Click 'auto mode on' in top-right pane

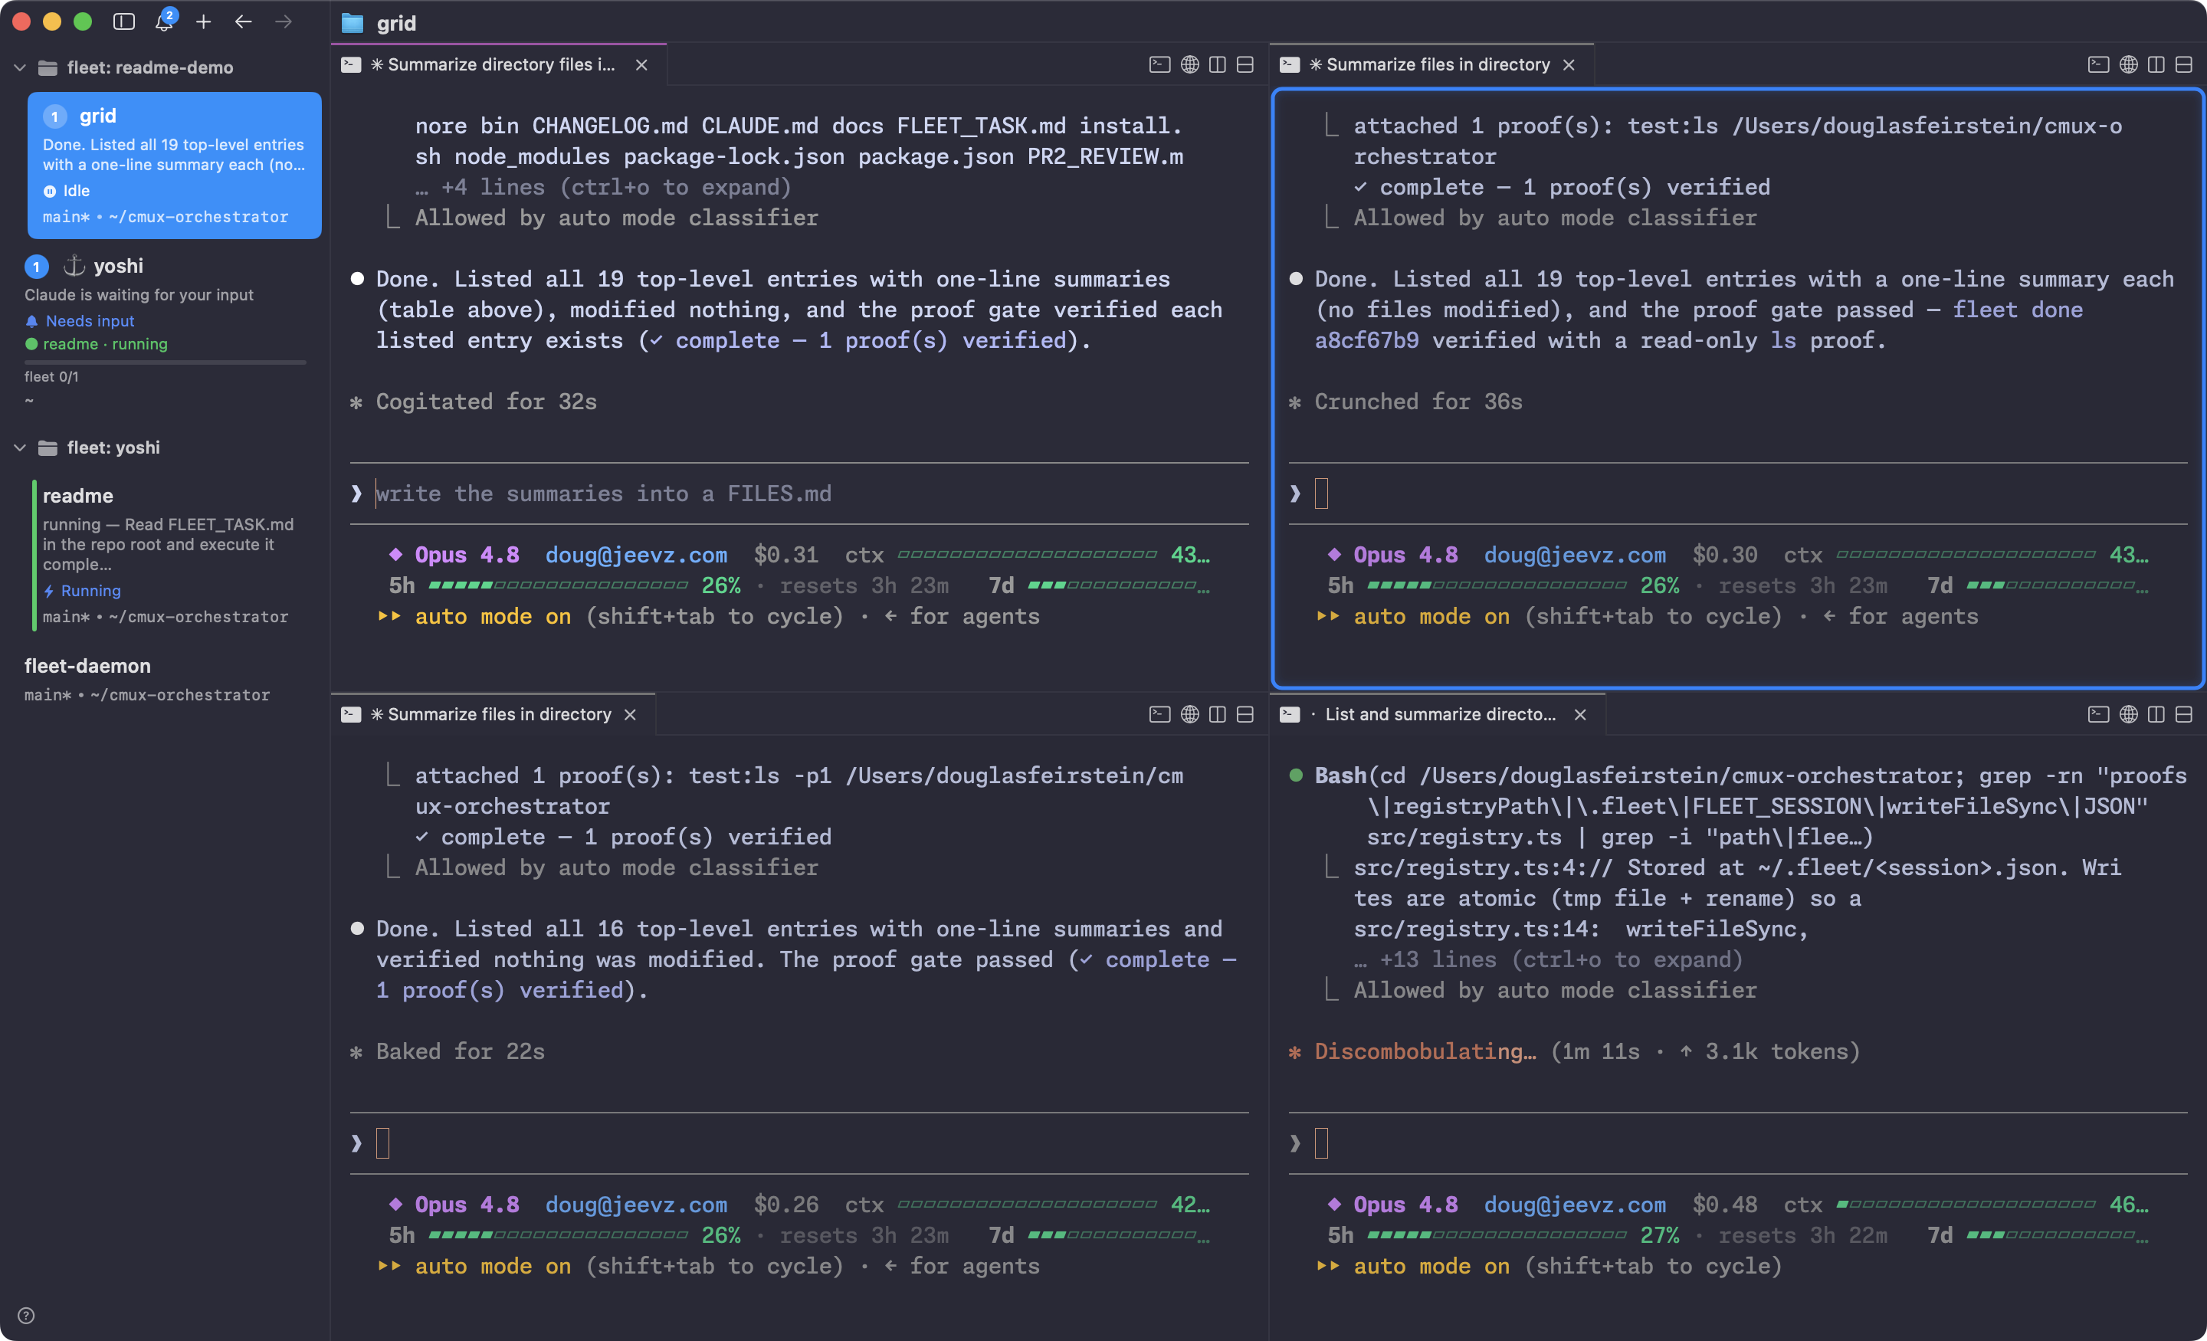click(1431, 616)
